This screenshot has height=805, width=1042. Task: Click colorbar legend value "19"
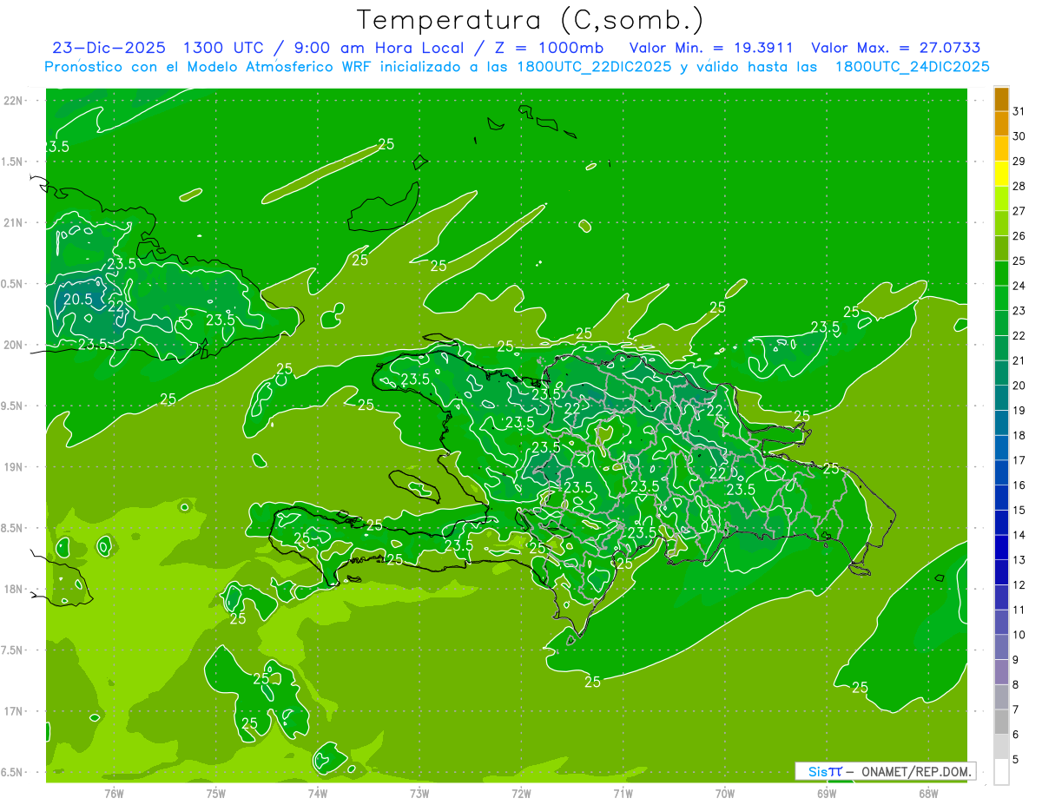(1019, 411)
